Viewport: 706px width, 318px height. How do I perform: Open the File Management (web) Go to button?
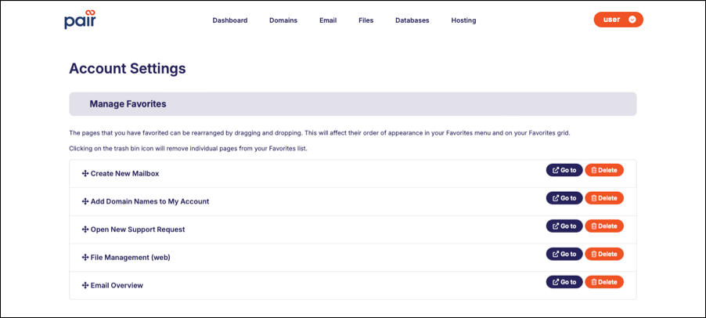[564, 254]
